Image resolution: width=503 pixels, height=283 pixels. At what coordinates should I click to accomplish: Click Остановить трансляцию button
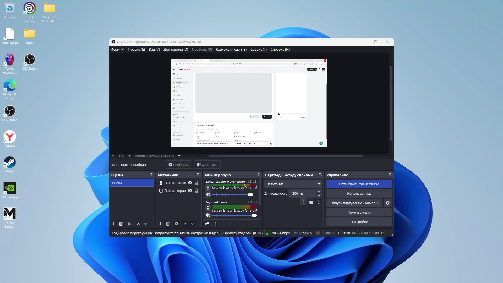359,184
